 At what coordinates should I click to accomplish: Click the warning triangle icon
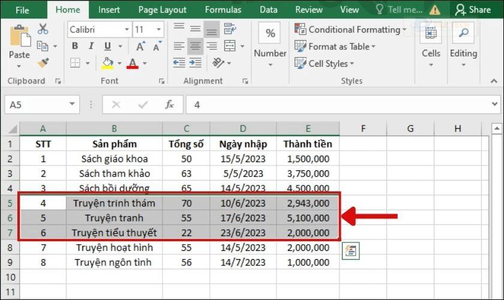click(x=434, y=10)
